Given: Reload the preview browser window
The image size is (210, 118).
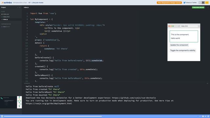Looking at the screenshot, I should (x=179, y=26).
